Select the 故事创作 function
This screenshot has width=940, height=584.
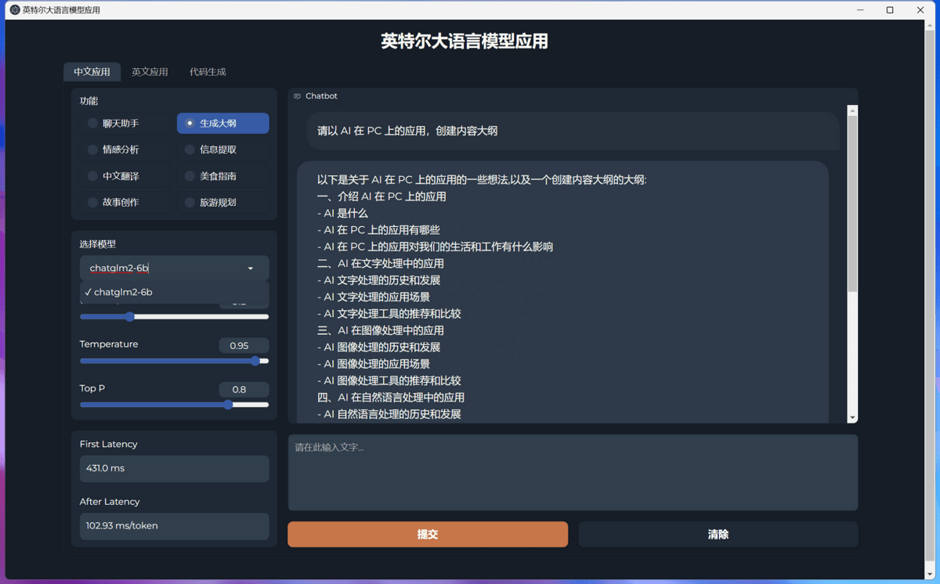coord(125,202)
